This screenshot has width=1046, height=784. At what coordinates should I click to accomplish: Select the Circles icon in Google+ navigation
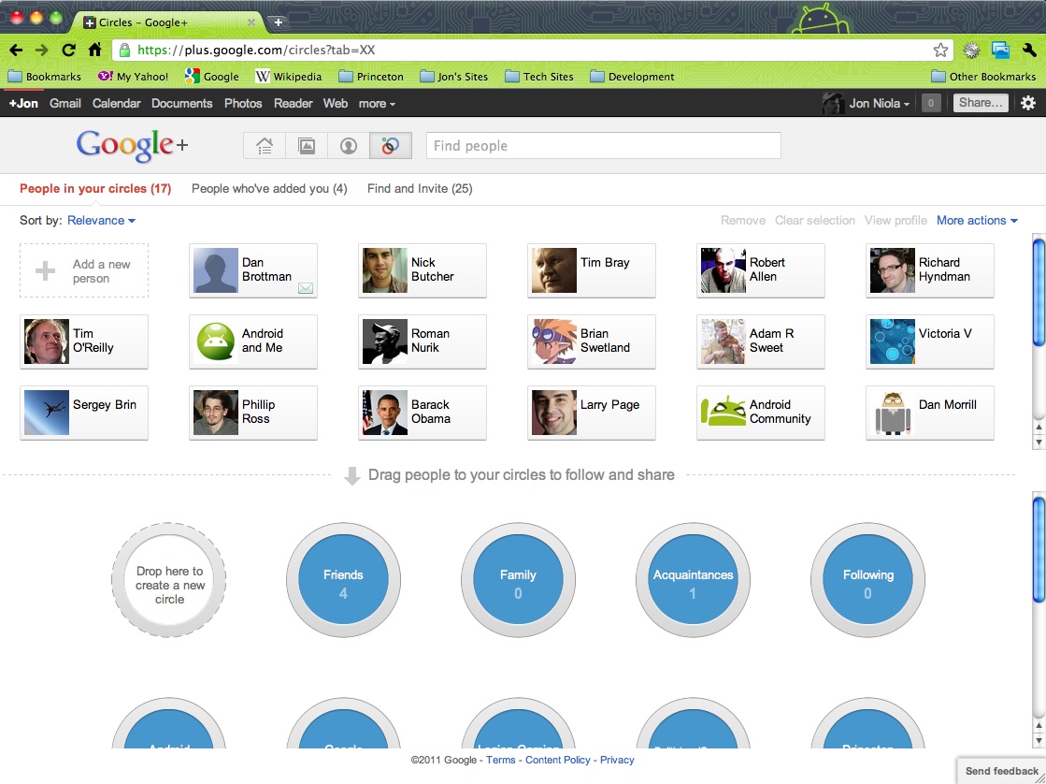pos(390,146)
